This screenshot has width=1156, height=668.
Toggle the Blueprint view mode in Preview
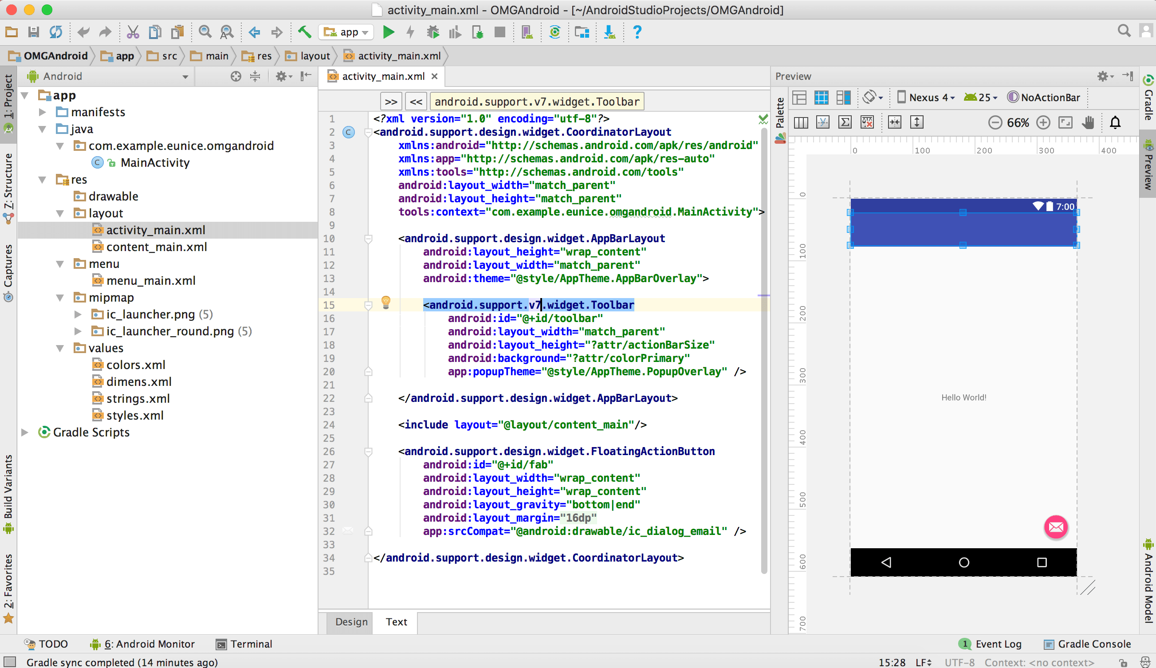pos(821,97)
